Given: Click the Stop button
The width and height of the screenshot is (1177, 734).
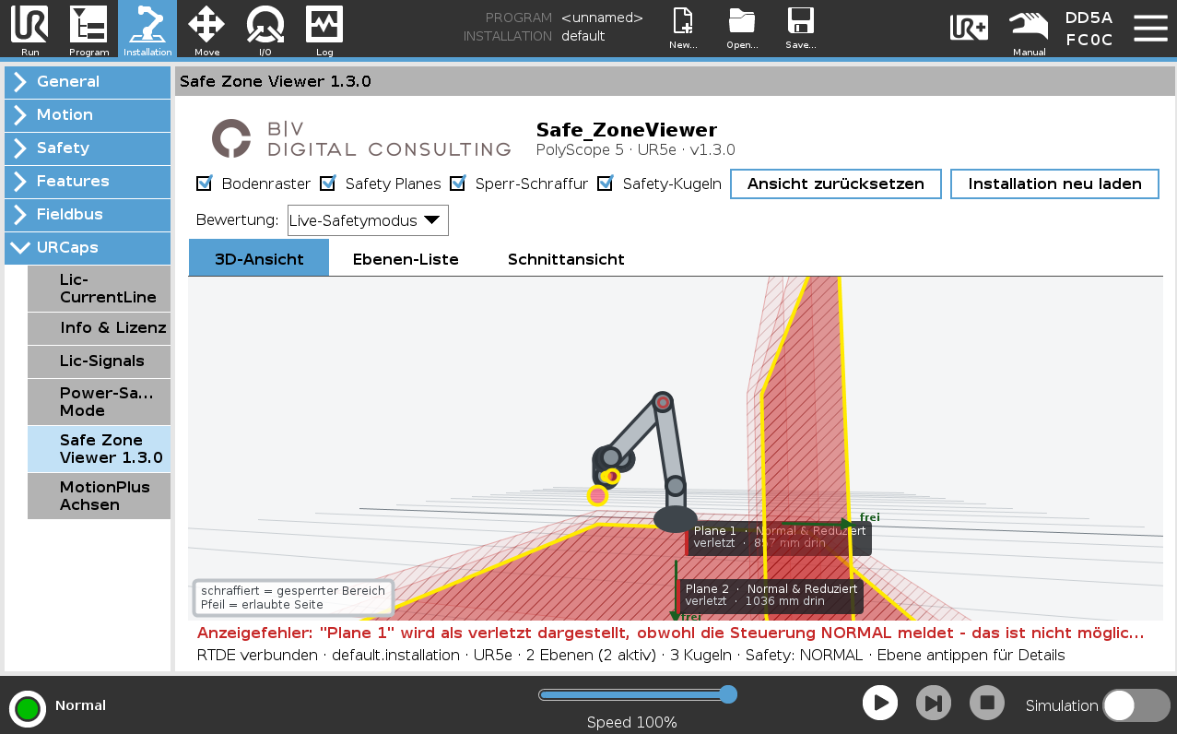Looking at the screenshot, I should 987,703.
